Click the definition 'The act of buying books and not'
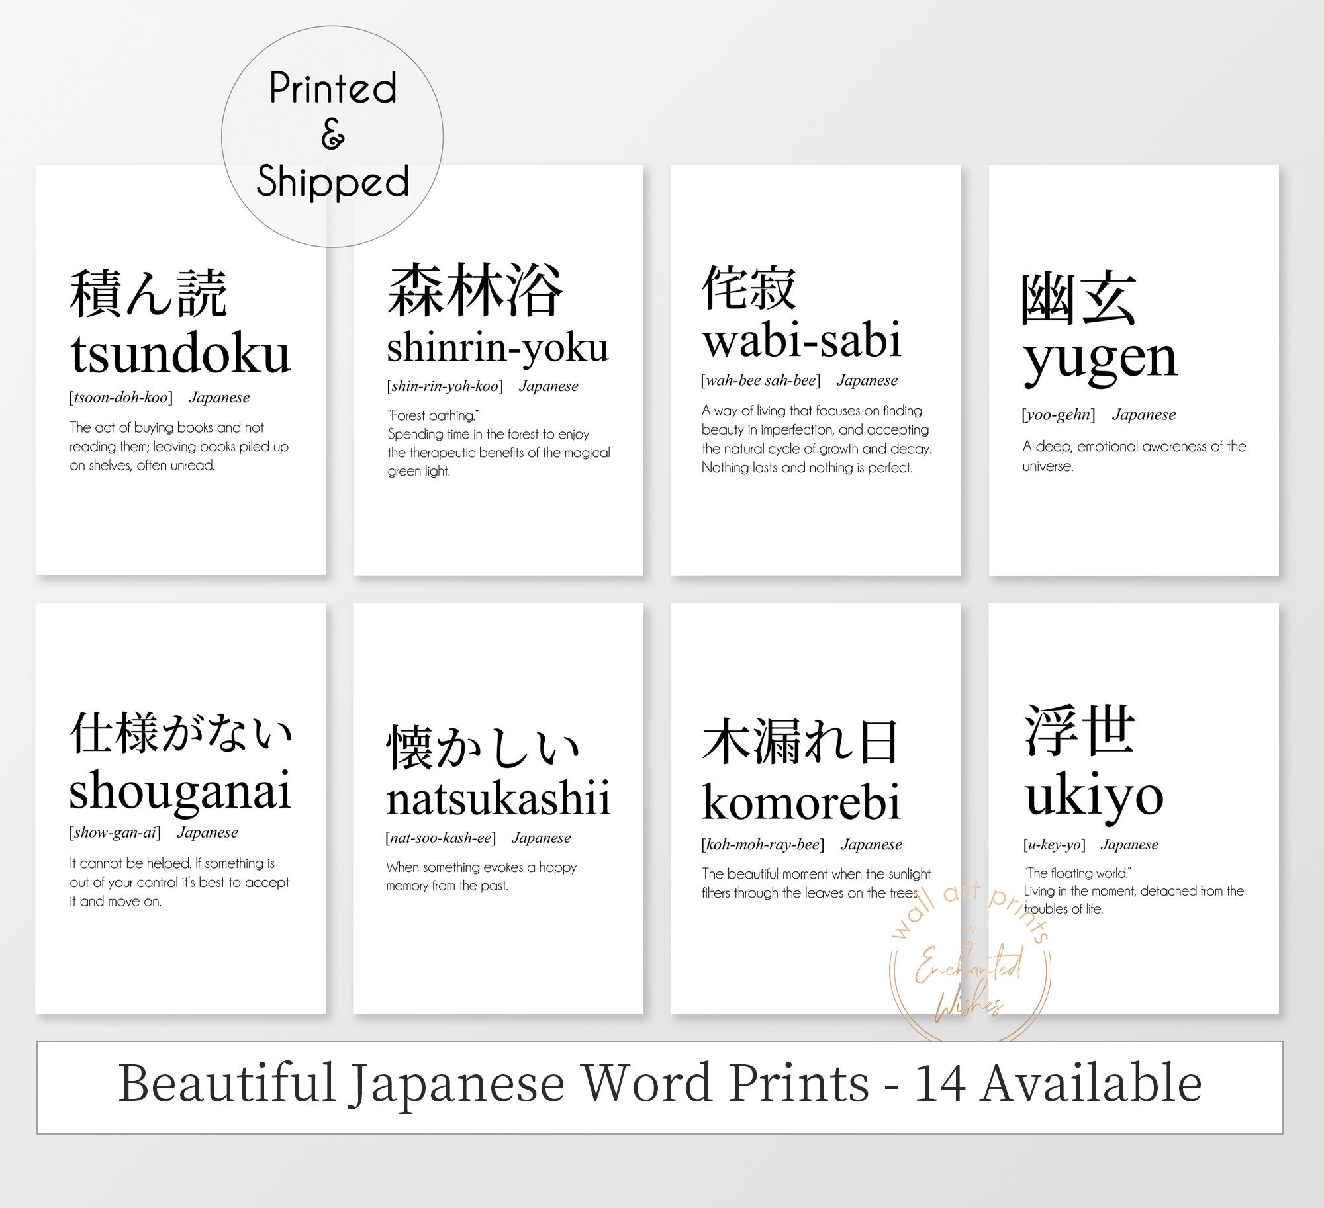This screenshot has height=1208, width=1324. pos(167,427)
